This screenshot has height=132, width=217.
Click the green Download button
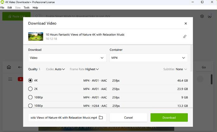pos(169,117)
